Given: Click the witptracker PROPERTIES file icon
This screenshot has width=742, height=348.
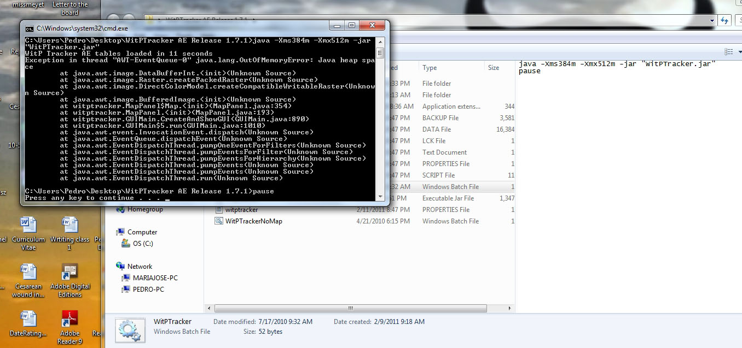Looking at the screenshot, I should point(218,210).
